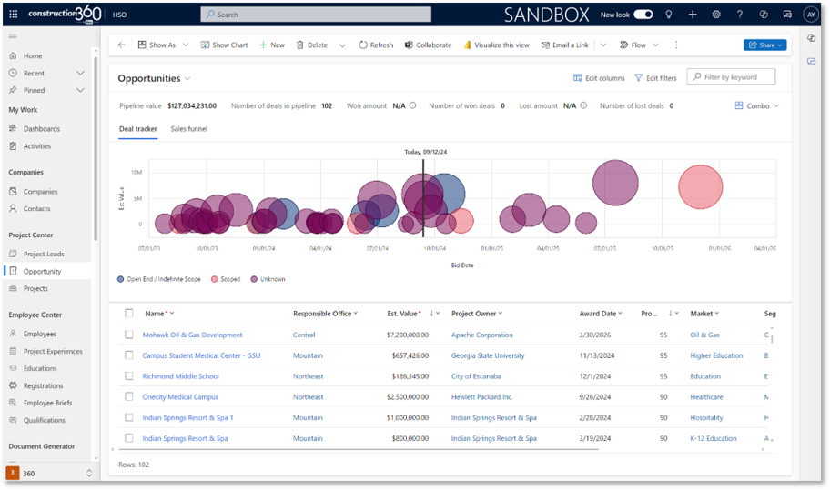Click the lightbulb icon in the top bar
The image size is (830, 490).
pos(669,15)
